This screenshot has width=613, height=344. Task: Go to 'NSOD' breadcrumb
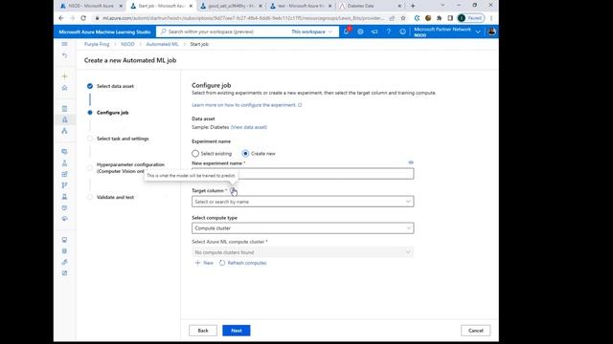127,44
